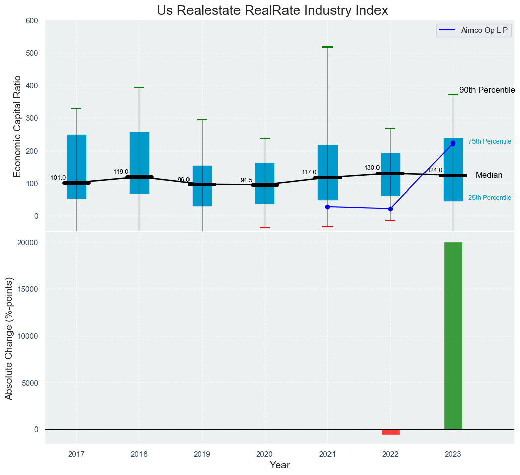Click the 2017 median label 101.0
520x475 pixels.
pyautogui.click(x=58, y=178)
